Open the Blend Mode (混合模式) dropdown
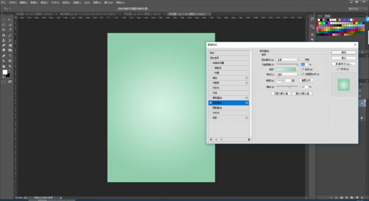369x201 pixels. pos(287,60)
